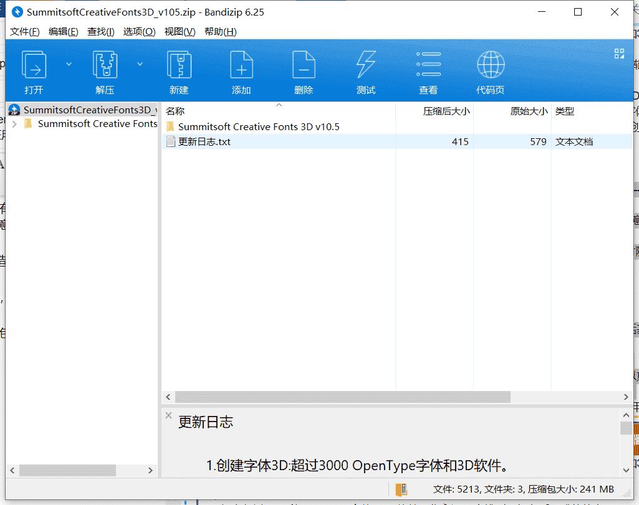The height and width of the screenshot is (505, 639).
Task: Click the Add (添加) file icon
Action: coord(241,65)
